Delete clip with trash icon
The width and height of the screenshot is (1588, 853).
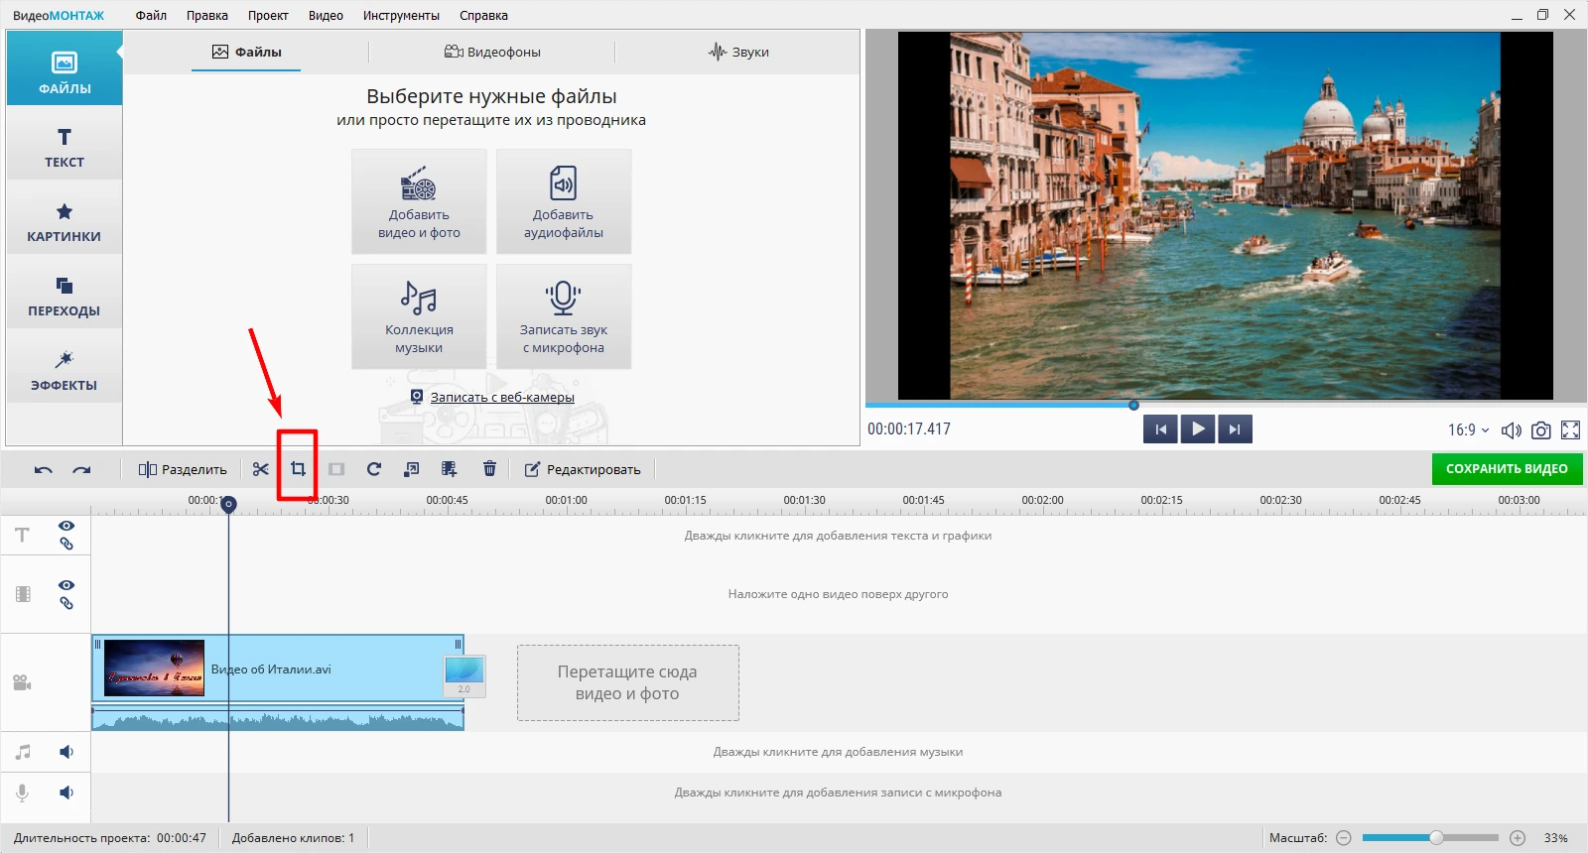(x=489, y=469)
